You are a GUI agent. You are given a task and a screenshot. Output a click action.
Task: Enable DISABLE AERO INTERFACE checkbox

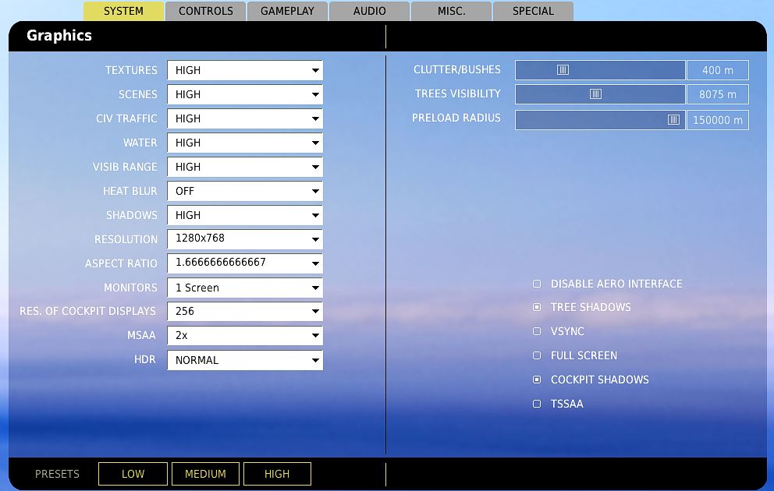pos(537,284)
